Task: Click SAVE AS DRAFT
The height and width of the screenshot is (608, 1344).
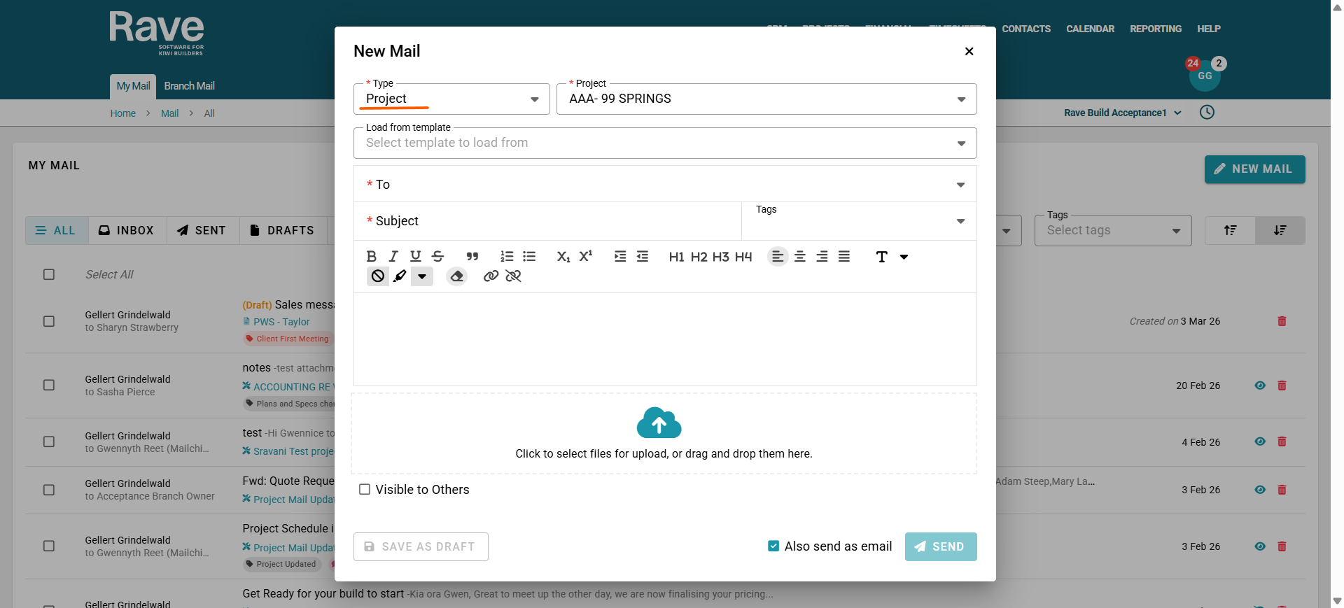Action: (421, 546)
